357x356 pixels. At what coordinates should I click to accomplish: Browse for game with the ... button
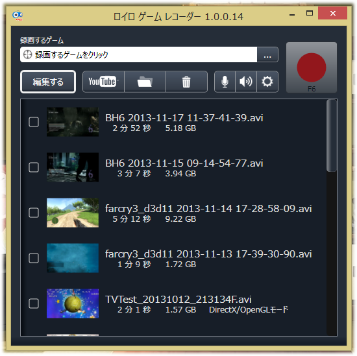267,54
